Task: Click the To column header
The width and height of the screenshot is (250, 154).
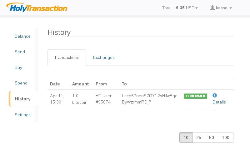Action: 124,84
